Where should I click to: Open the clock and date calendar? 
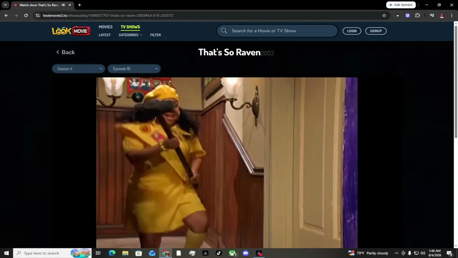(434, 253)
